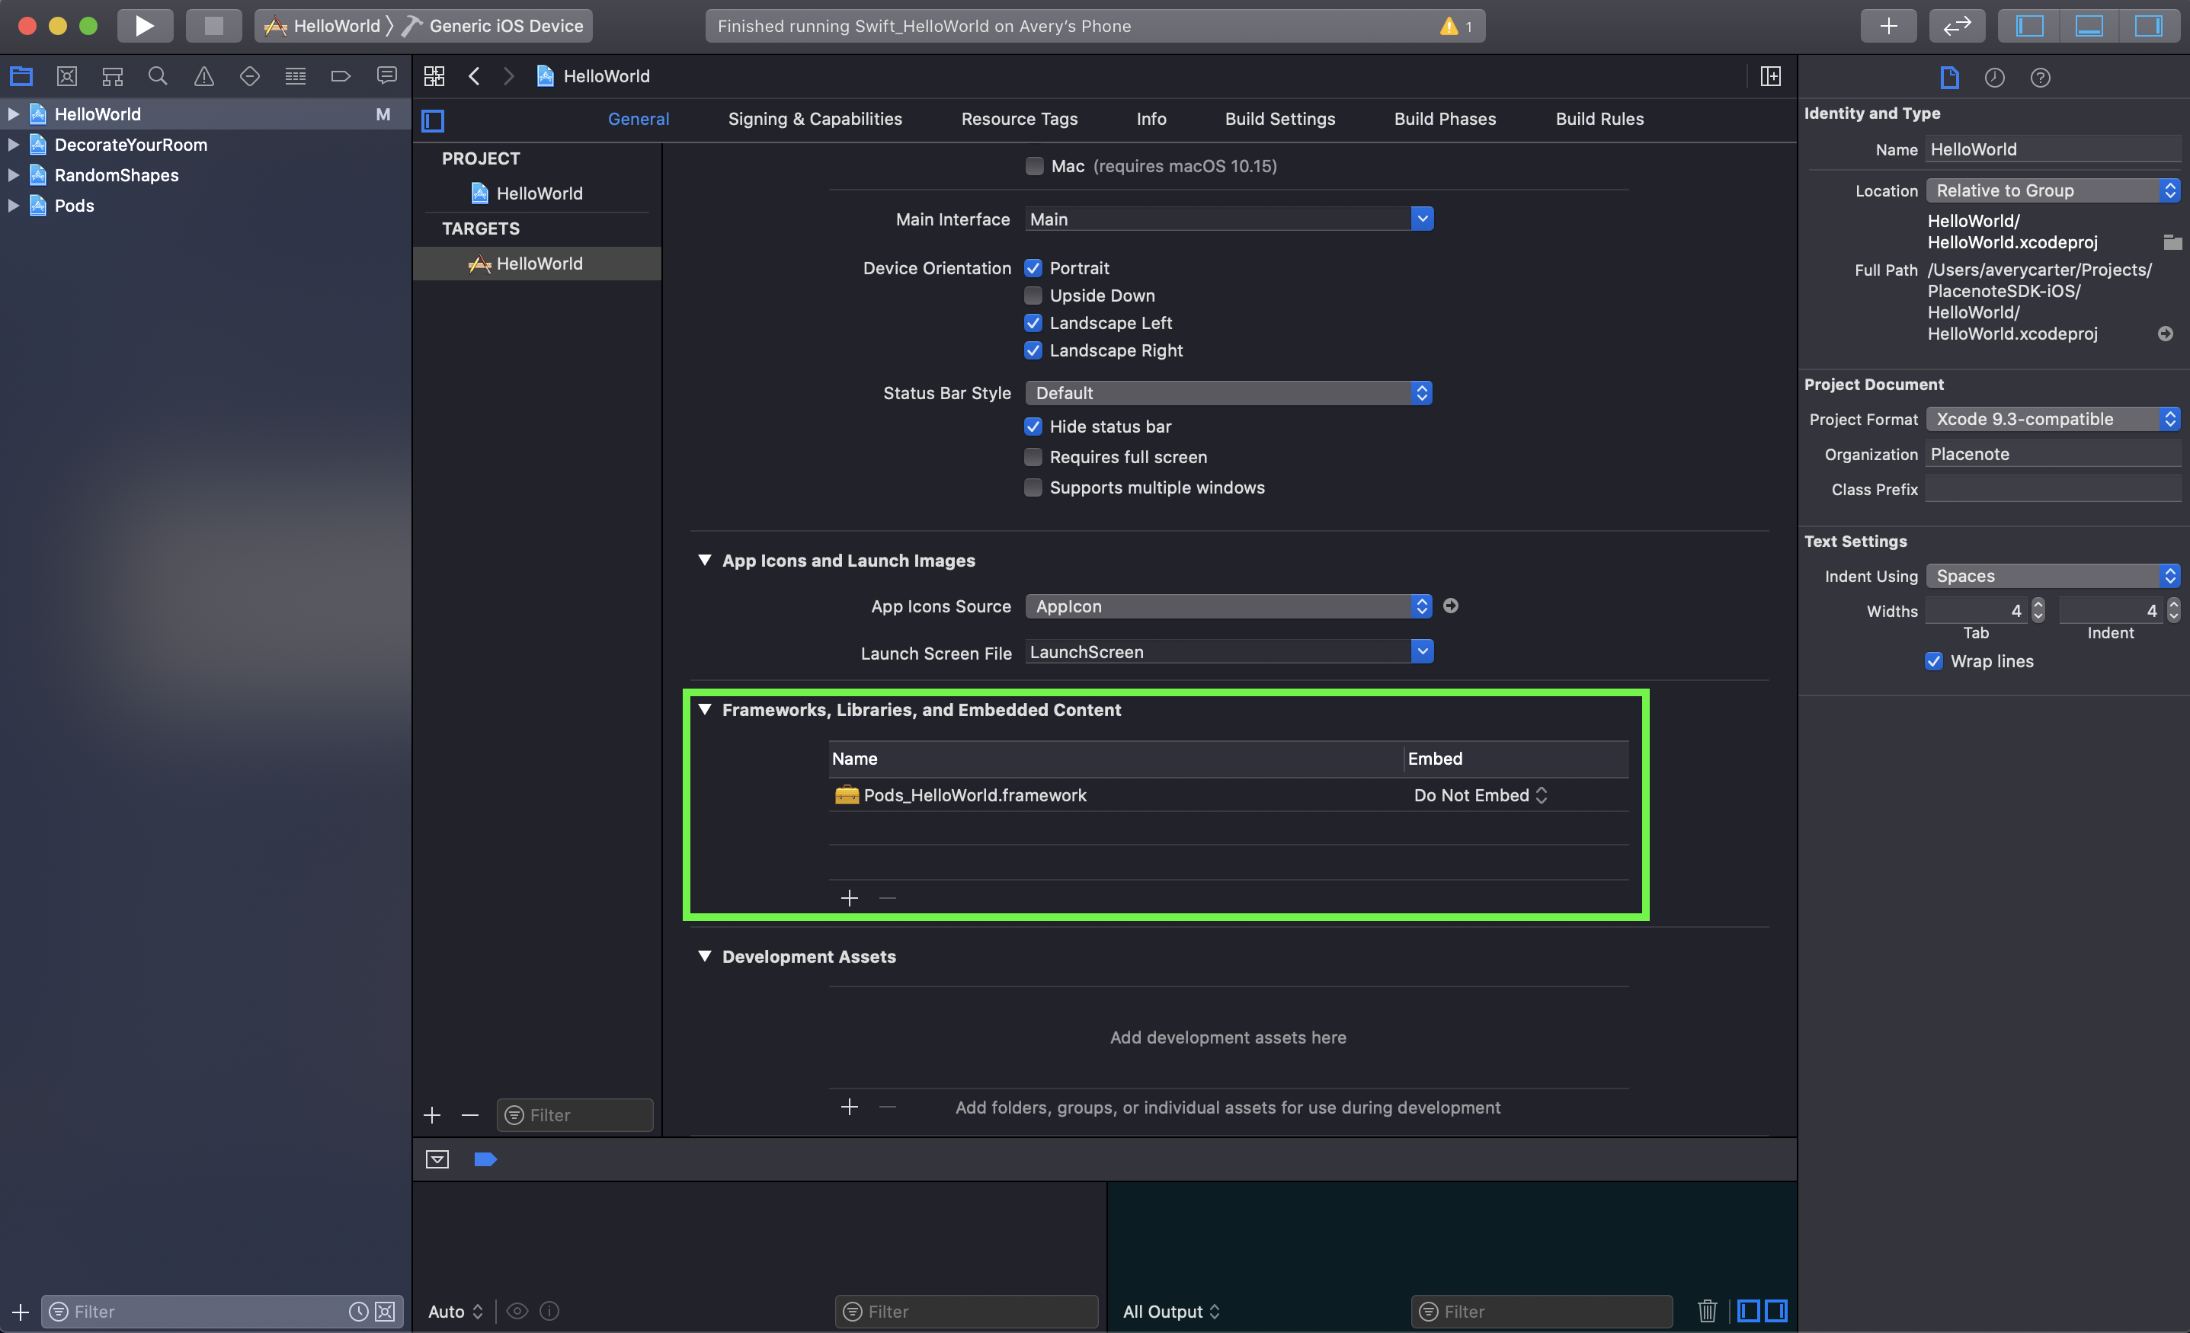Add a development asset with plus

pos(850,1106)
